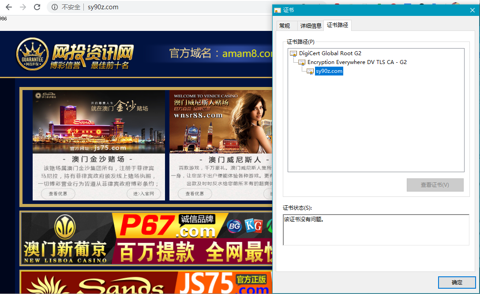The image size is (480, 294).
Task: Select Encryption Everywhere DV TLS CA - G2
Action: tap(357, 62)
